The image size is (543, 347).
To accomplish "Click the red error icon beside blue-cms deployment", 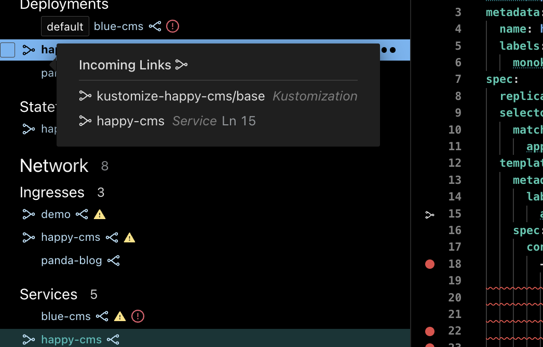I will pos(172,26).
